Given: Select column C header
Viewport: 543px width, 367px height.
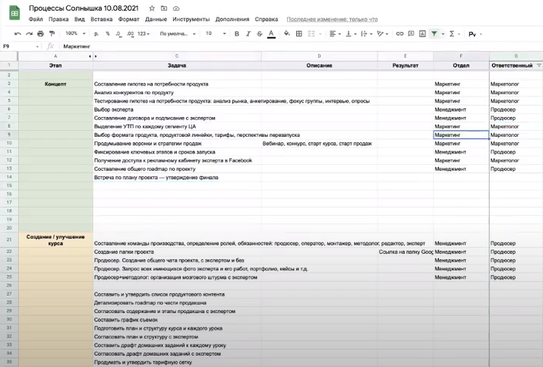Looking at the screenshot, I should click(x=177, y=56).
